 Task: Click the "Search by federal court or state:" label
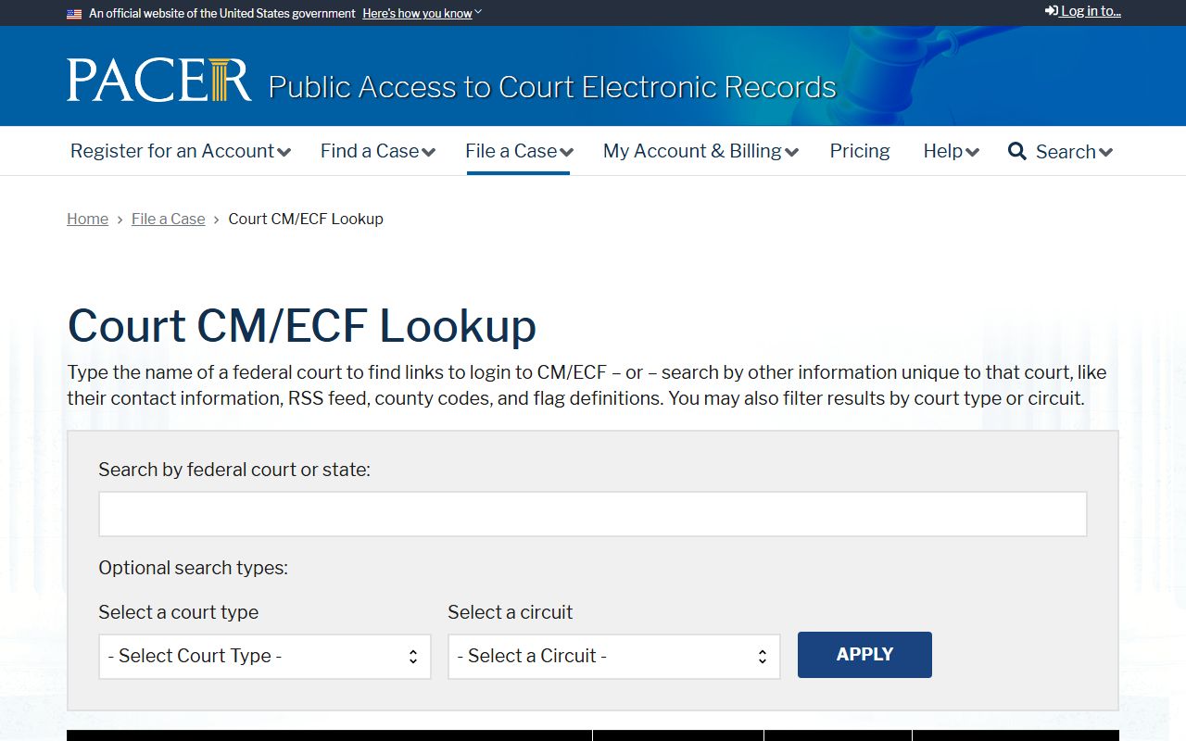coord(234,470)
